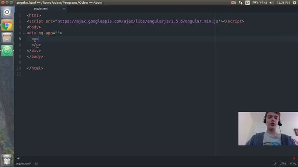The width and height of the screenshot is (298, 167).
Task: Click the screen recording camera indicator
Action: [233, 3]
